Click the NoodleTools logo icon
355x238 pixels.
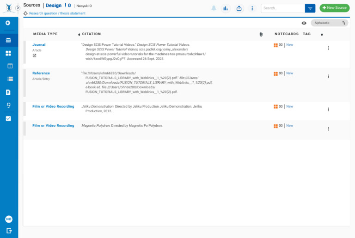point(9,8)
